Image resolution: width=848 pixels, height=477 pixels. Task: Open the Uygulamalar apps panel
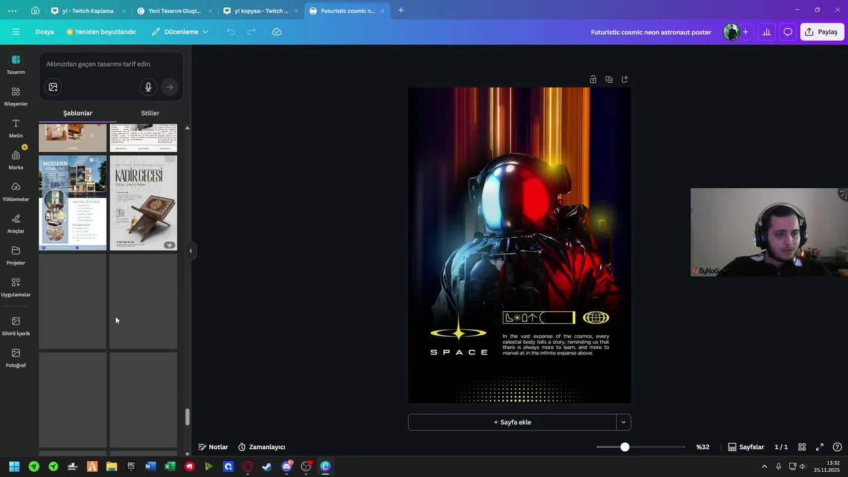click(x=16, y=287)
